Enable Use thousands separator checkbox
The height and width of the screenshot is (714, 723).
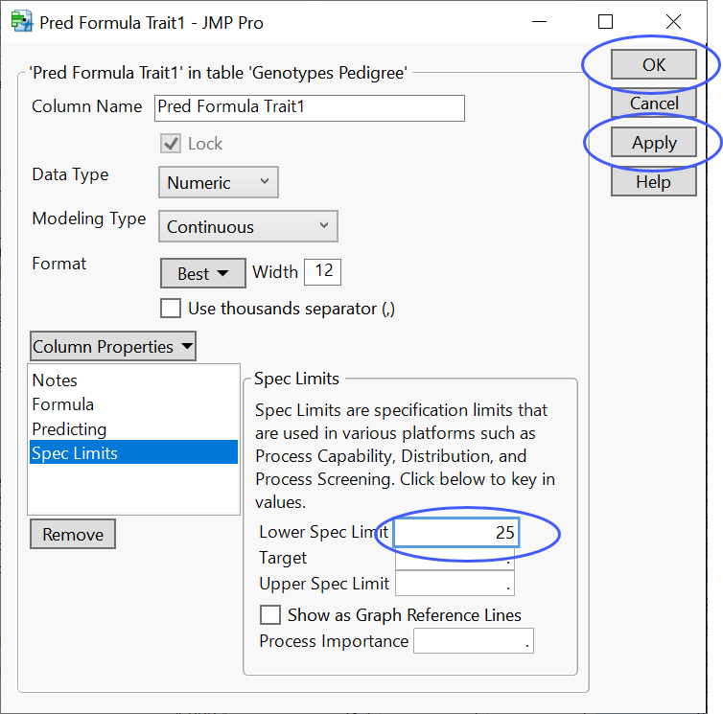[171, 309]
